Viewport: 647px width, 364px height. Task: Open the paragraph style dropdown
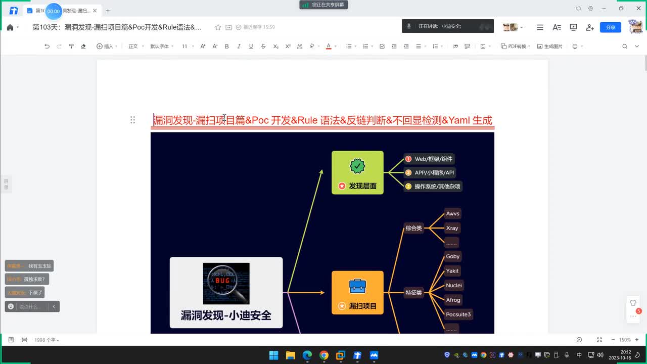coord(135,46)
